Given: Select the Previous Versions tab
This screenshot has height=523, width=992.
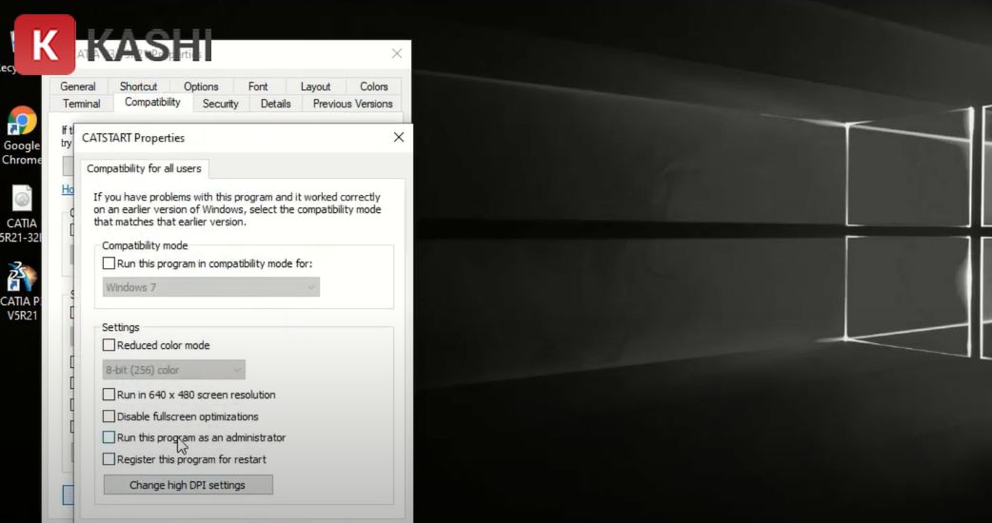Looking at the screenshot, I should (x=352, y=104).
